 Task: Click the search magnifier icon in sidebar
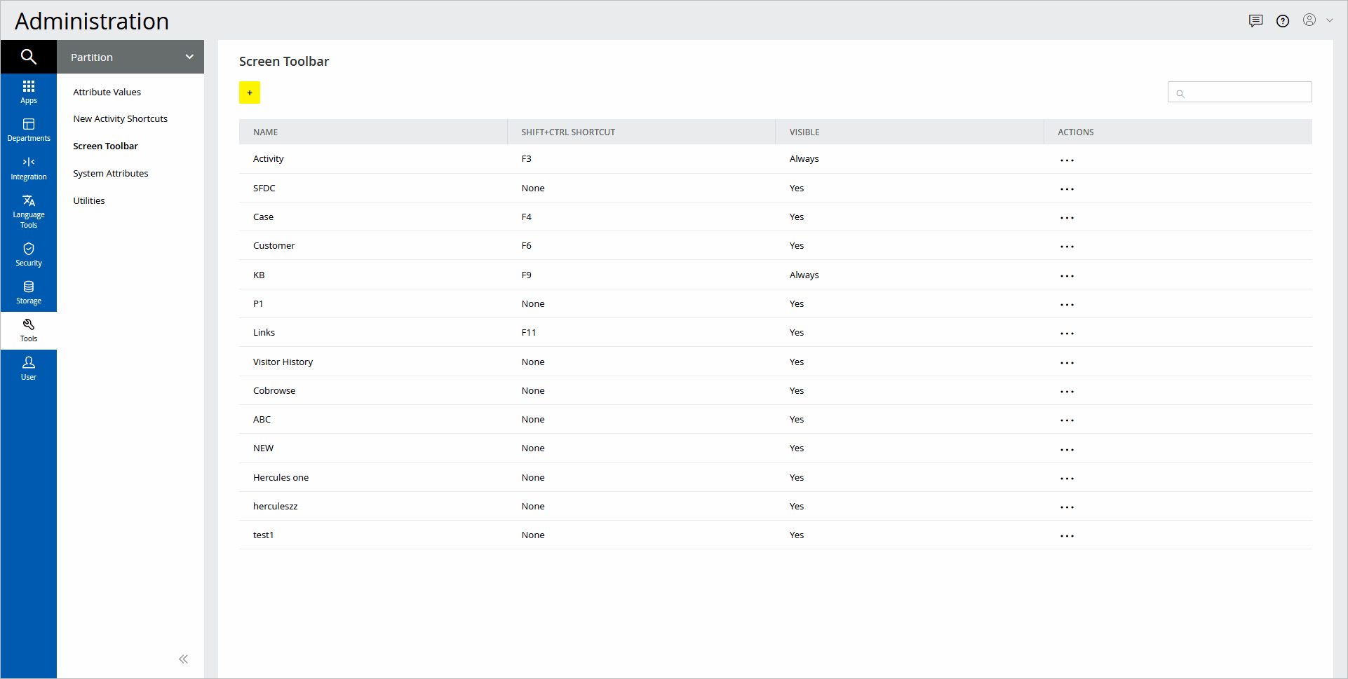[28, 57]
